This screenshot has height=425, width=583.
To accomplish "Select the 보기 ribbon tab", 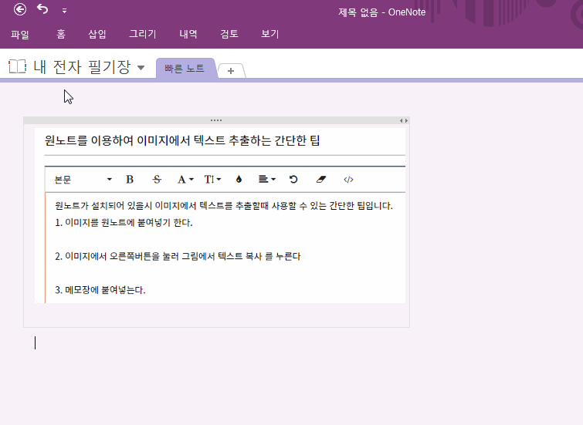I will pos(269,34).
